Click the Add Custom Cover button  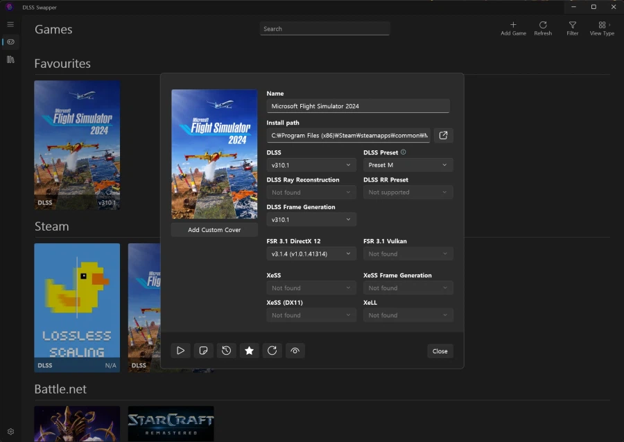tap(214, 230)
